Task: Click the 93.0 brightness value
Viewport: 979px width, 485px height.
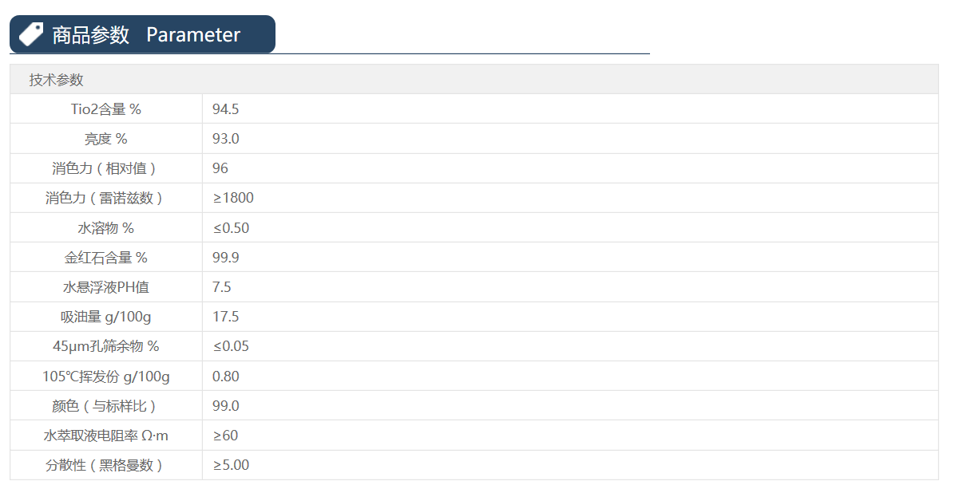Action: [x=225, y=139]
